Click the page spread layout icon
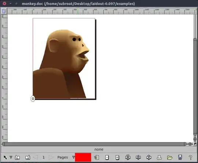This screenshot has height=163, width=198. [x=27, y=158]
